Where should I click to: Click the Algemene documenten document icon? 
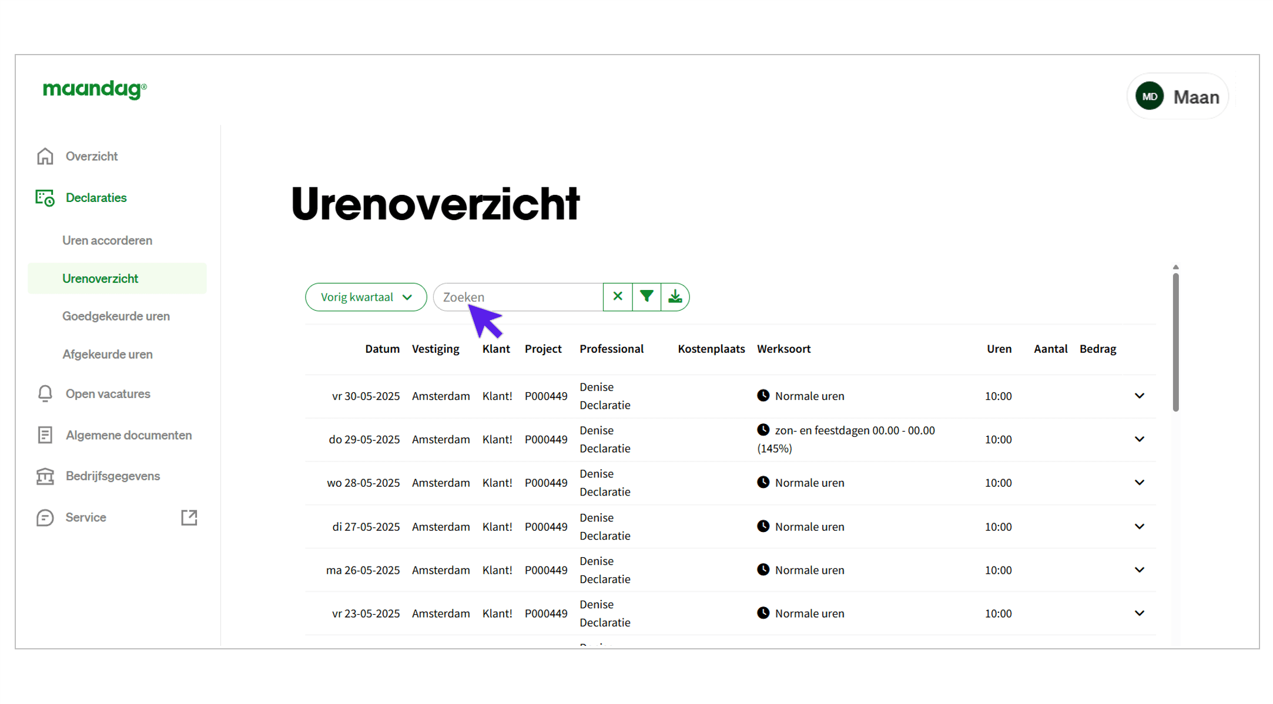pos(45,434)
